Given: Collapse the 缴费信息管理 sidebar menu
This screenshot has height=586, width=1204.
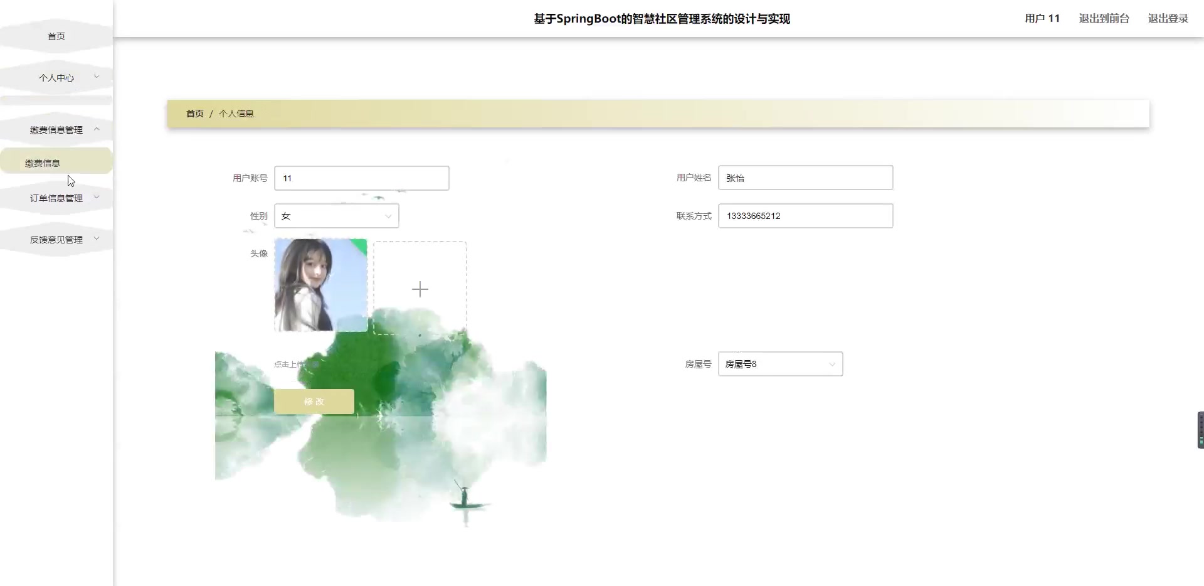Looking at the screenshot, I should (56, 130).
